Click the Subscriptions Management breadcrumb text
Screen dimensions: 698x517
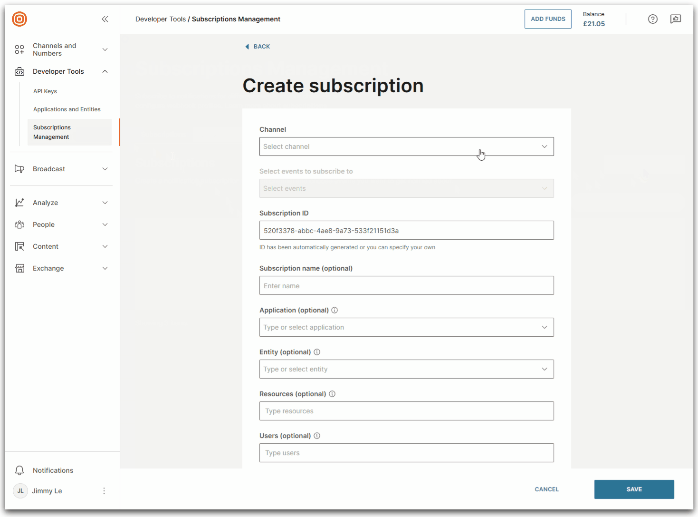pos(236,19)
